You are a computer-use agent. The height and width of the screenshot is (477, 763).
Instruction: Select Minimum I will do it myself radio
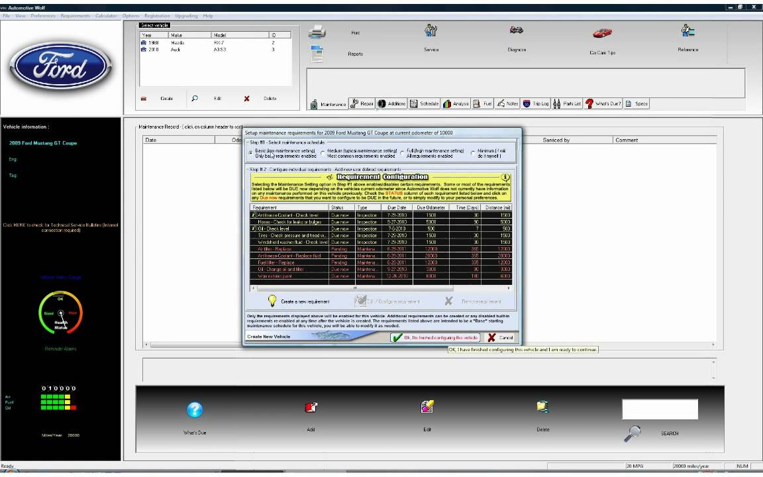pos(473,153)
